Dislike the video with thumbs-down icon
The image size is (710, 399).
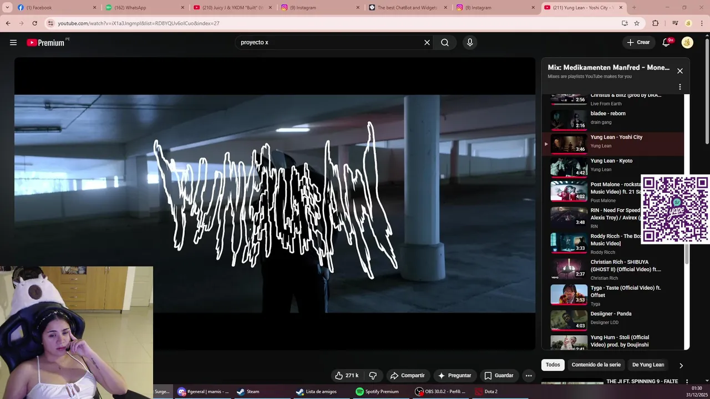(x=373, y=376)
